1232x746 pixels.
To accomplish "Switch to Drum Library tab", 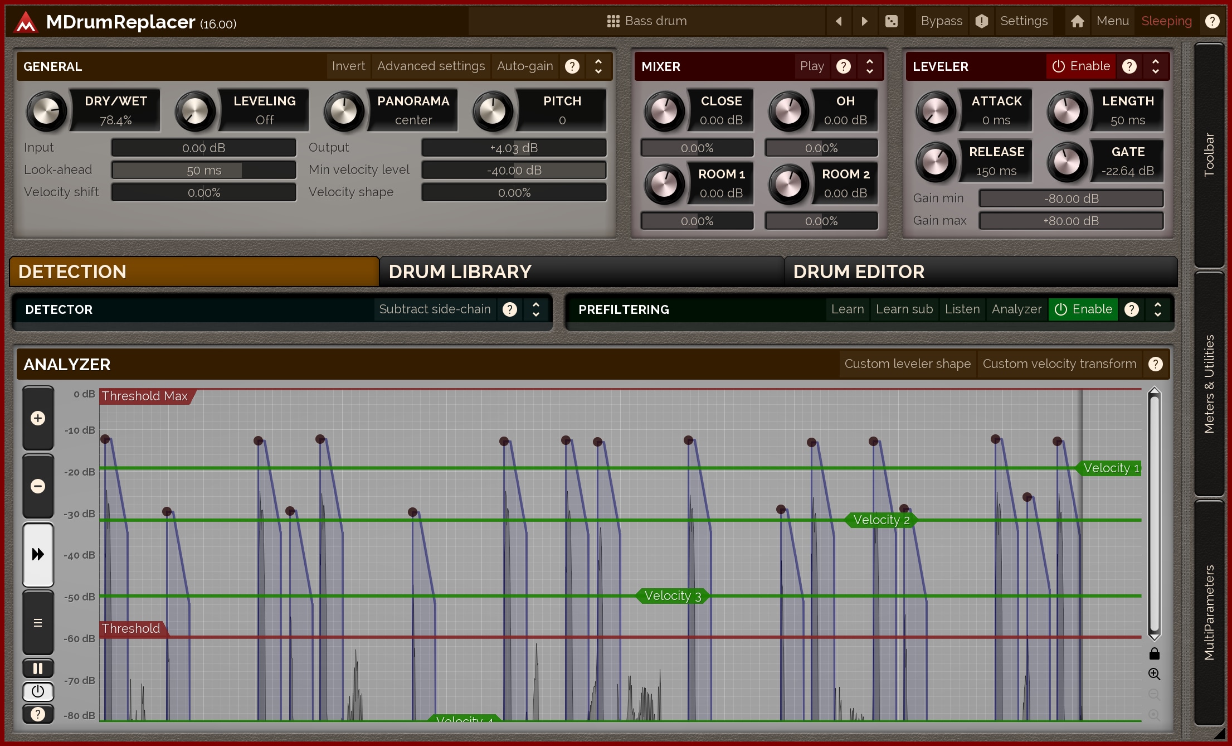I will [x=582, y=272].
